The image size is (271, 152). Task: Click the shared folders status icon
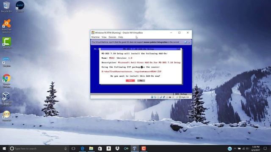click(167, 97)
